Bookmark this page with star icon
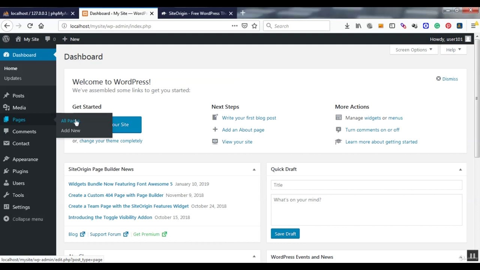The height and width of the screenshot is (270, 480). [255, 26]
